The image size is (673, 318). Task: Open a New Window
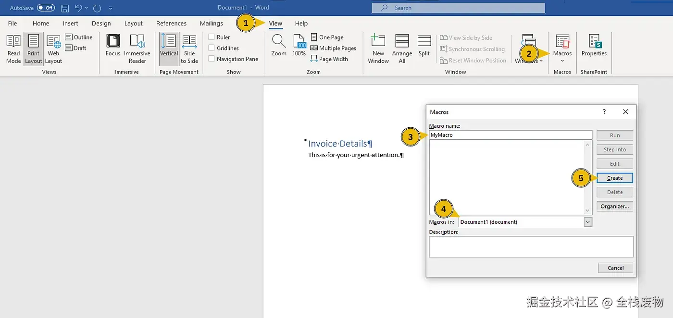click(x=378, y=49)
